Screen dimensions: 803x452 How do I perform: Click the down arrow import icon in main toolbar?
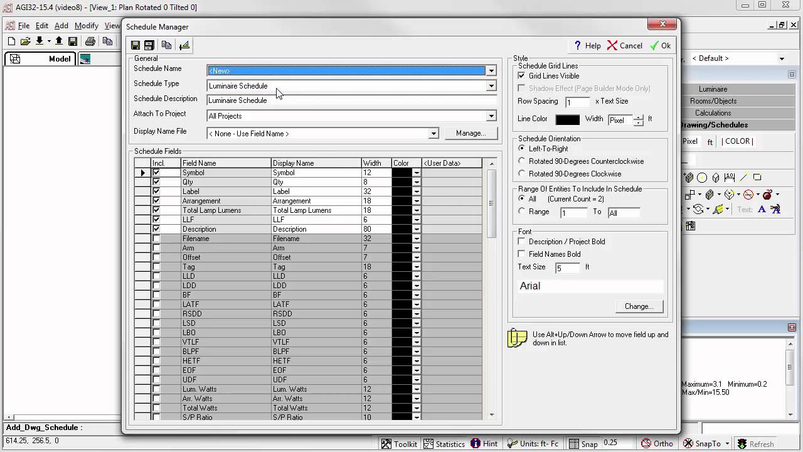click(x=40, y=41)
